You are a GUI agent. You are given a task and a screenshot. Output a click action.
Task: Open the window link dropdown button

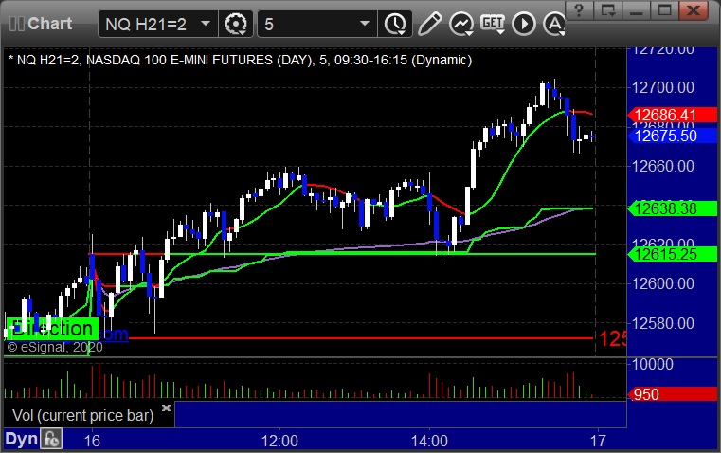tap(608, 10)
